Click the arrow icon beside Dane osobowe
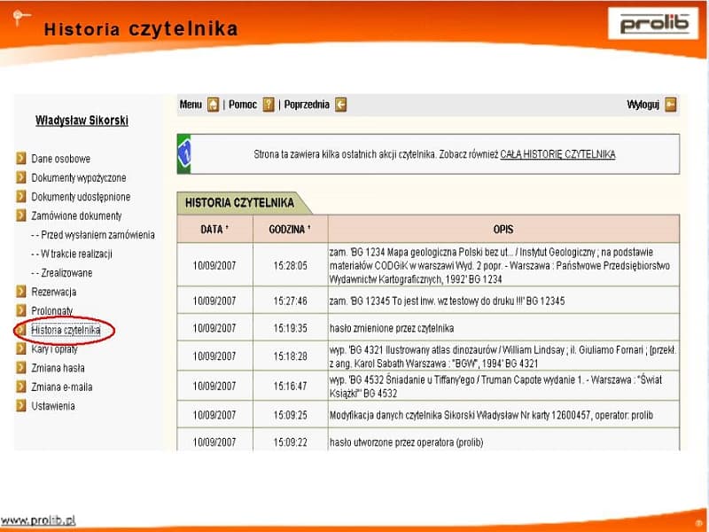 [21, 159]
